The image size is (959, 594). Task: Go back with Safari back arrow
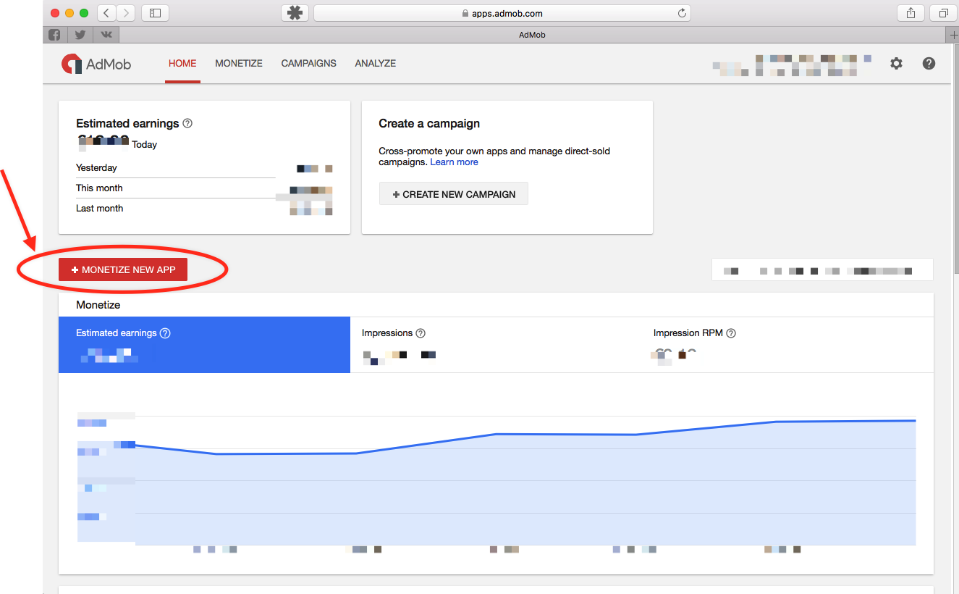click(x=106, y=13)
